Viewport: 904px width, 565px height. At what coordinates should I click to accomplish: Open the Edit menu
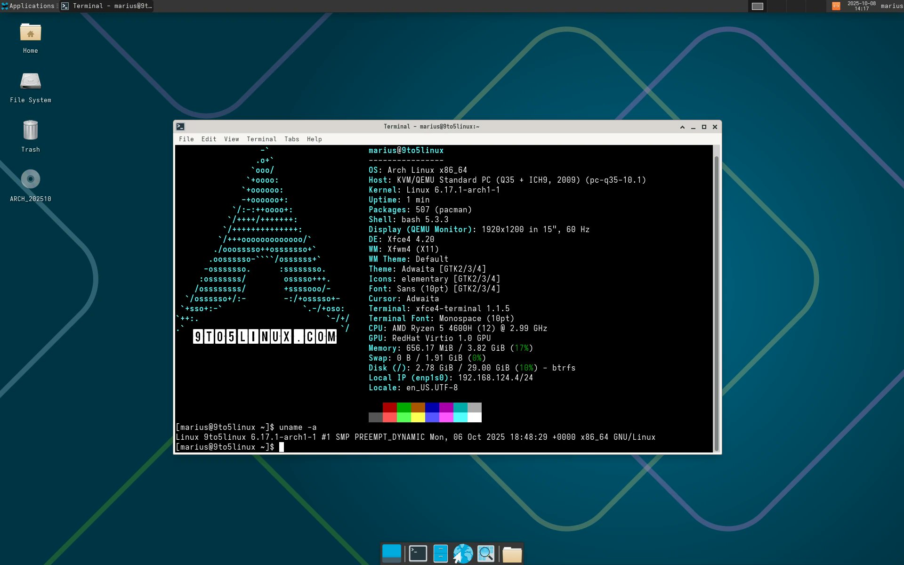209,139
